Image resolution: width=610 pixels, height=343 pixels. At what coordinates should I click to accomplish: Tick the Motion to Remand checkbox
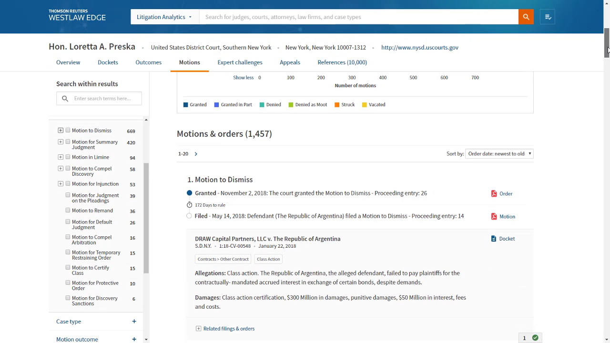pos(68,210)
